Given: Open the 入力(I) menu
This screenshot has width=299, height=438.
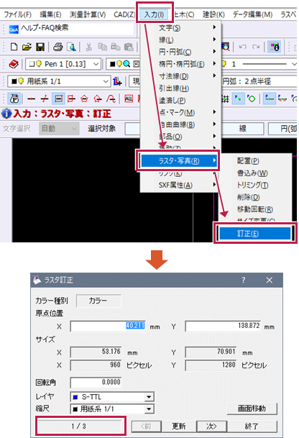Looking at the screenshot, I should [154, 14].
